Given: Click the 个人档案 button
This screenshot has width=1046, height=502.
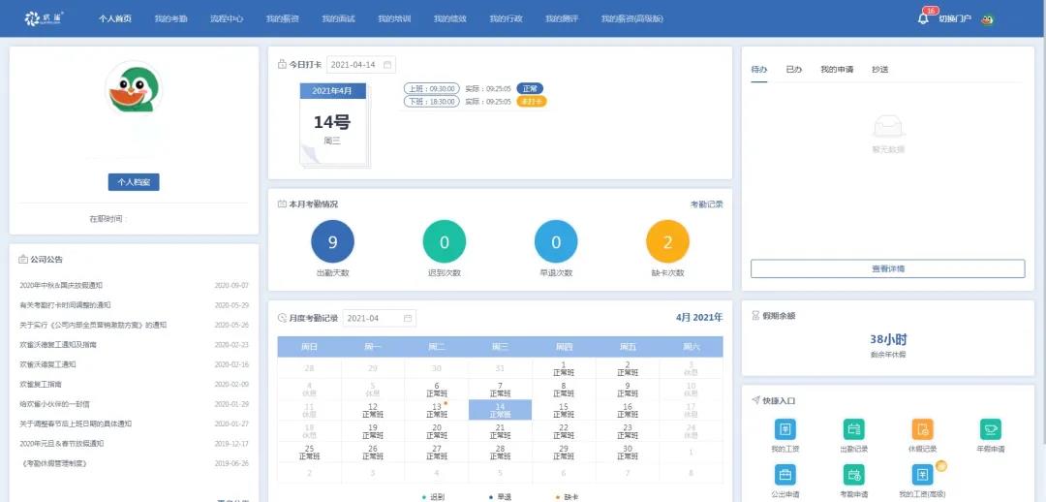Looking at the screenshot, I should [134, 182].
